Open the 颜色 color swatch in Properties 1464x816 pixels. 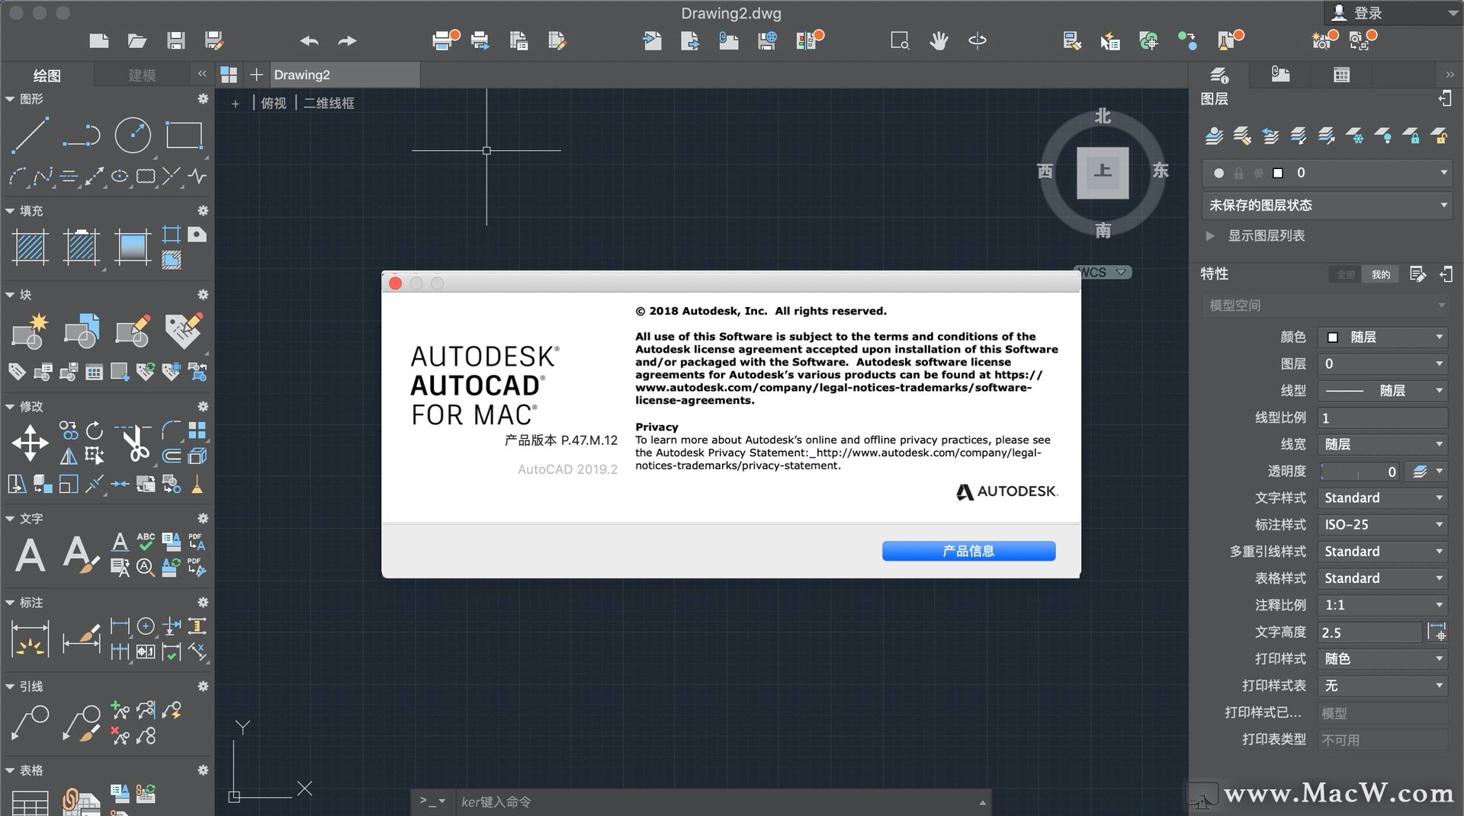pos(1331,337)
